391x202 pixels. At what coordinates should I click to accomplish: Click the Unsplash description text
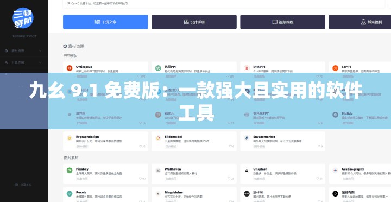(x=275, y=174)
